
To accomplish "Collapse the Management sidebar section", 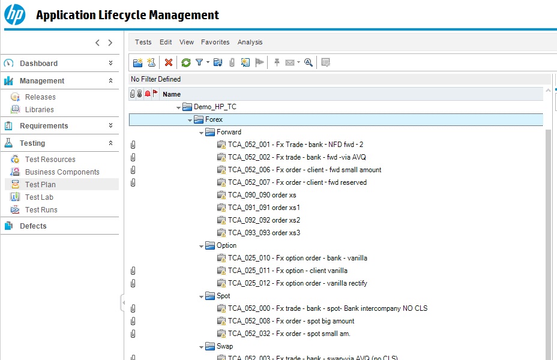I will [110, 80].
